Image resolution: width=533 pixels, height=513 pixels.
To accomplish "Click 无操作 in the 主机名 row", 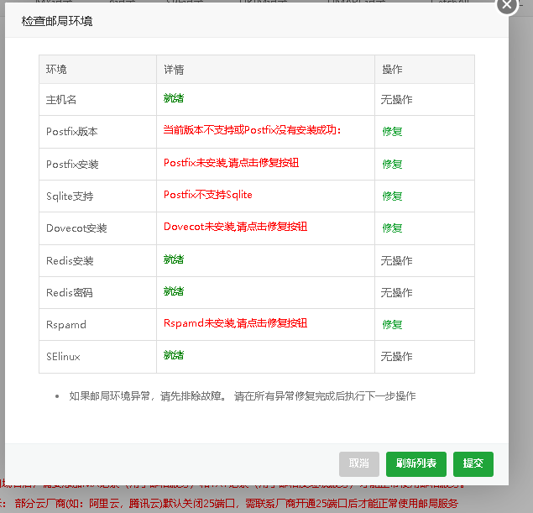I will pyautogui.click(x=396, y=100).
